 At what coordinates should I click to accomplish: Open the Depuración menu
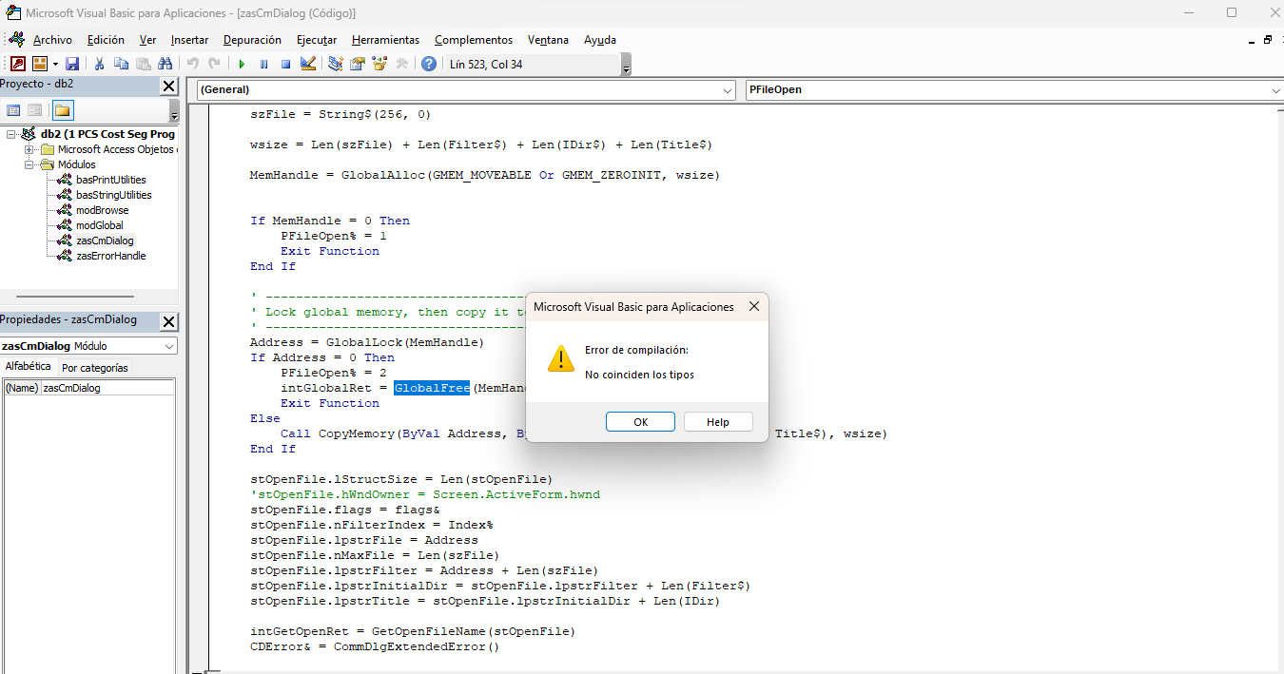click(252, 40)
